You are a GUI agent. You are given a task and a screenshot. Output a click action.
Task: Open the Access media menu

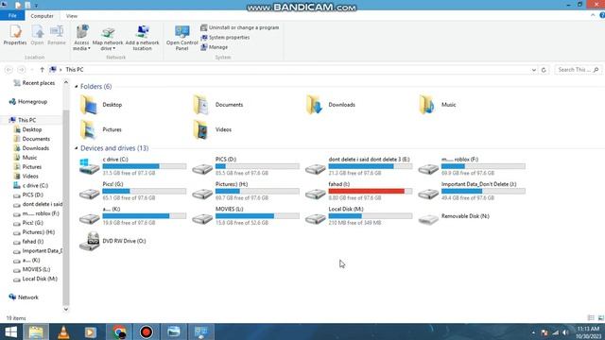81,38
